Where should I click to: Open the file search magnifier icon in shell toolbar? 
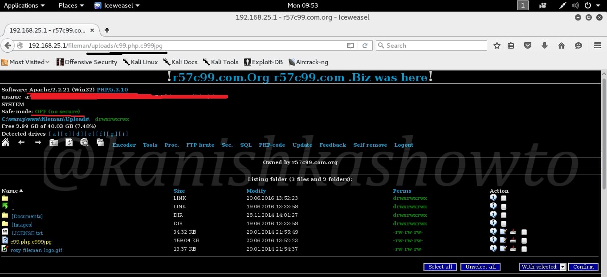click(x=84, y=142)
